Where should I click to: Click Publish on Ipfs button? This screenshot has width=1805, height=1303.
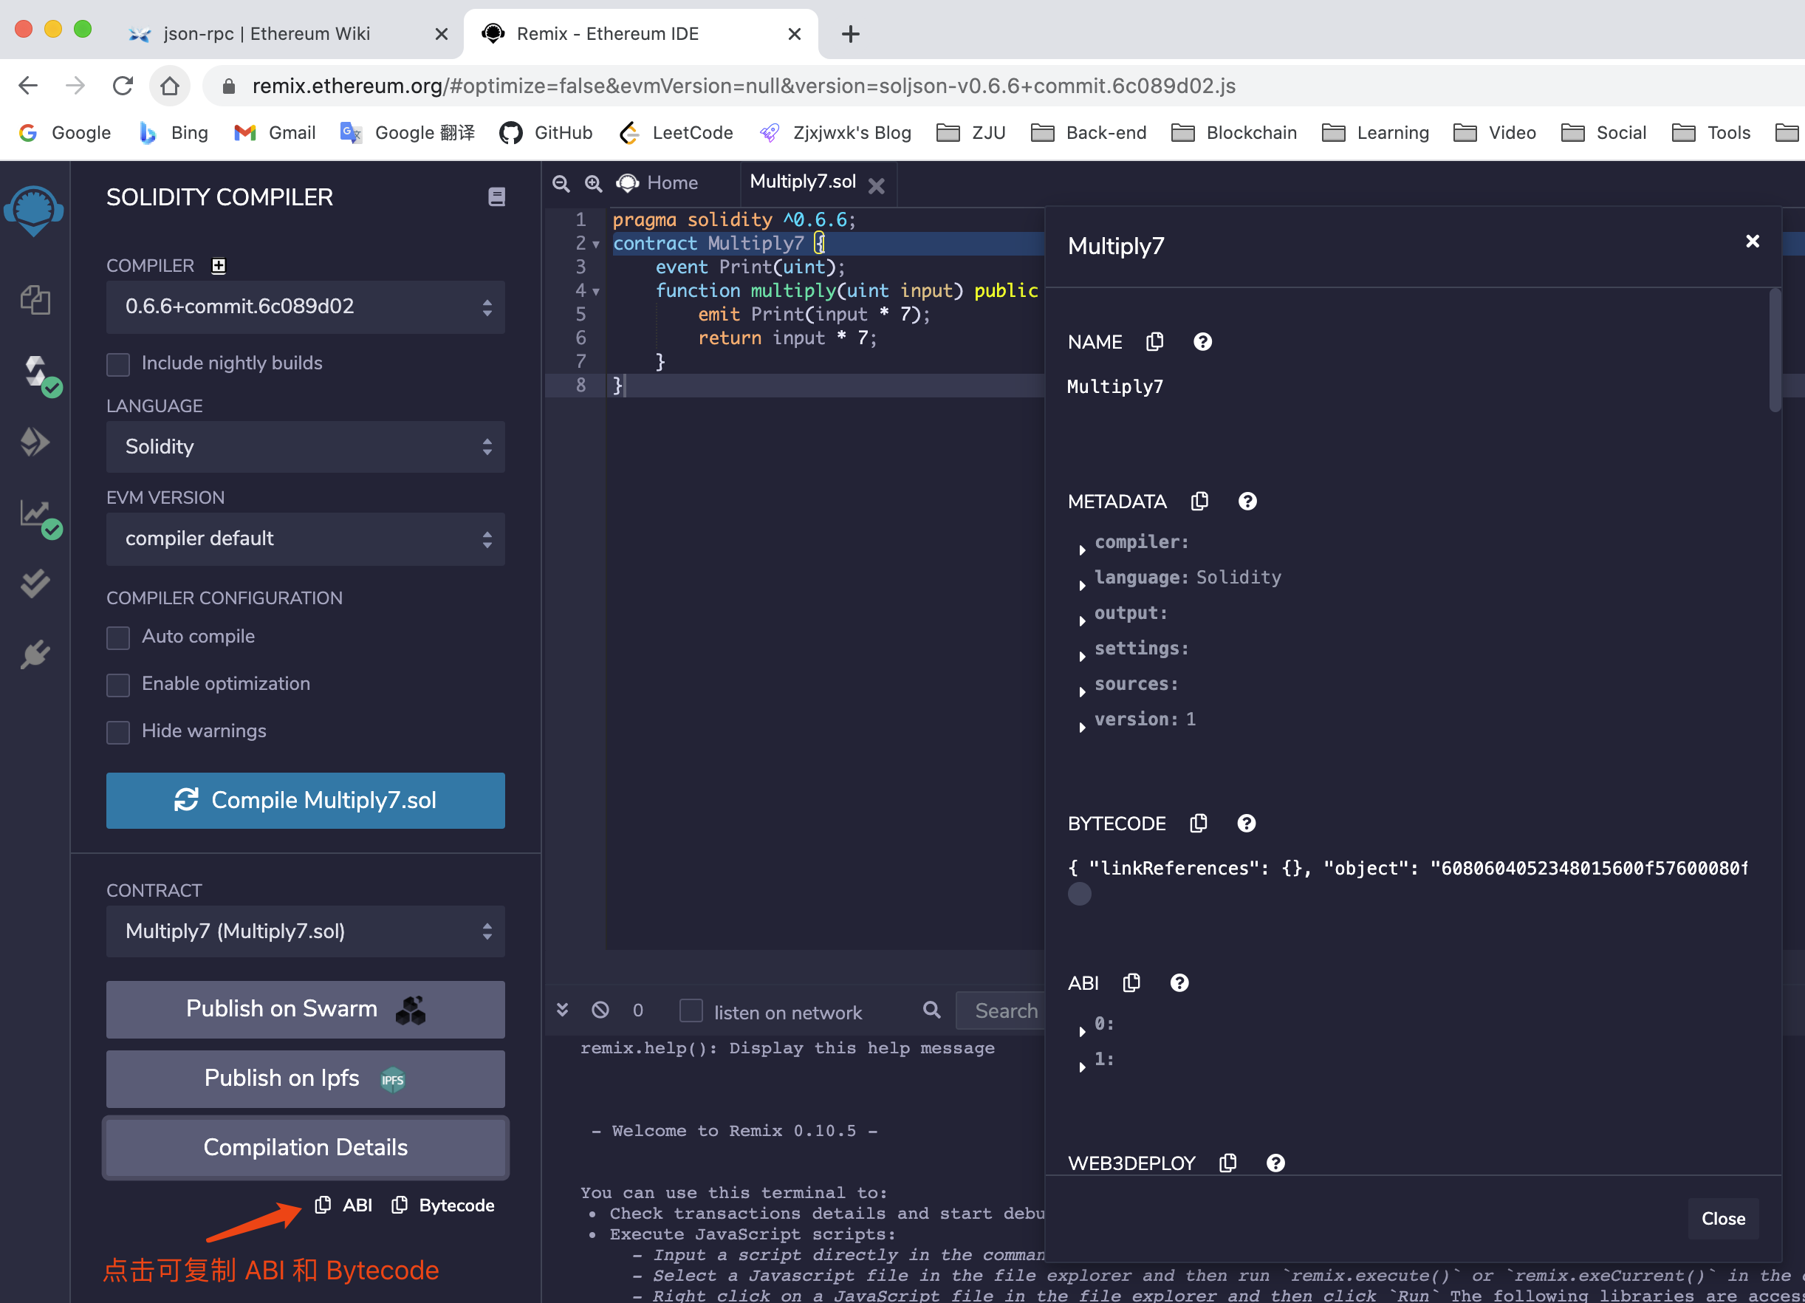click(x=306, y=1078)
